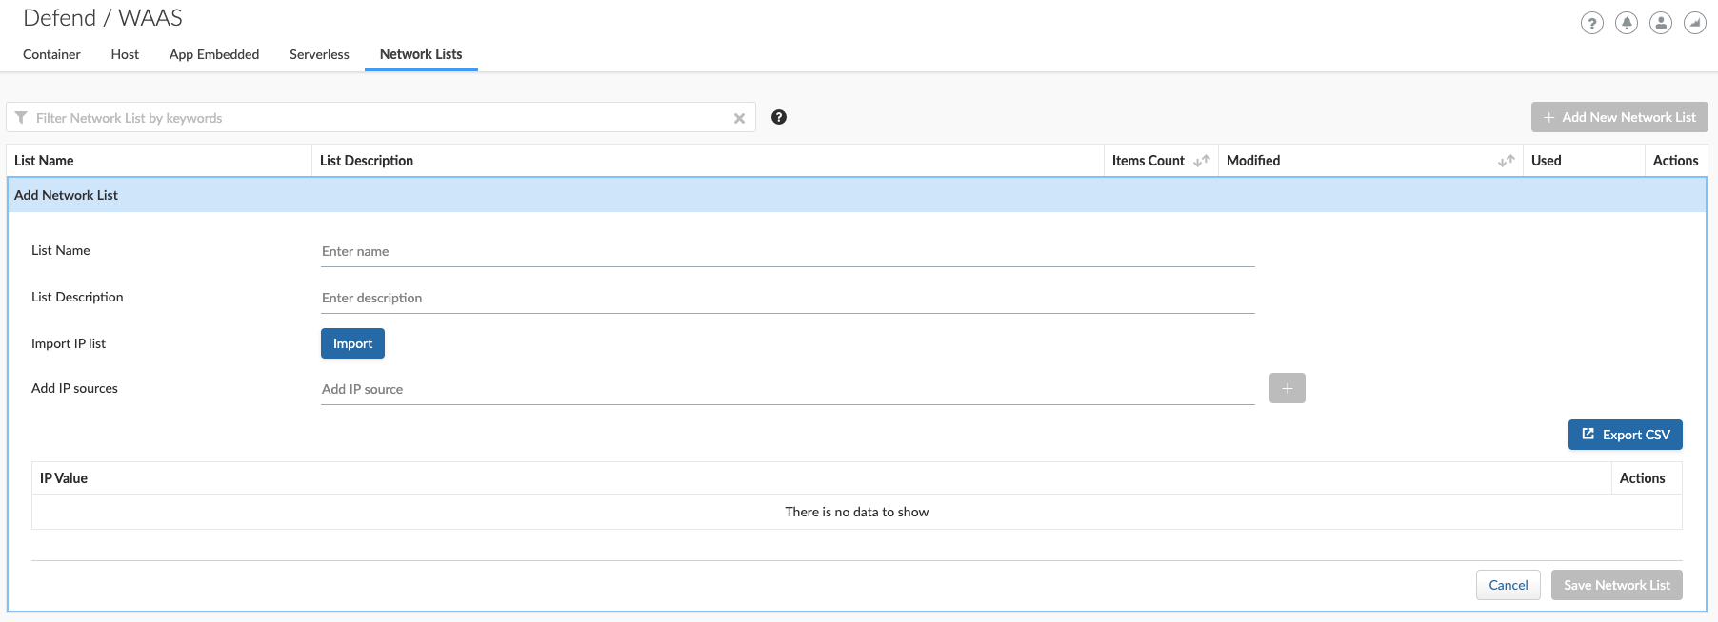The width and height of the screenshot is (1718, 622).
Task: Click the List Name input field
Action: (x=788, y=251)
